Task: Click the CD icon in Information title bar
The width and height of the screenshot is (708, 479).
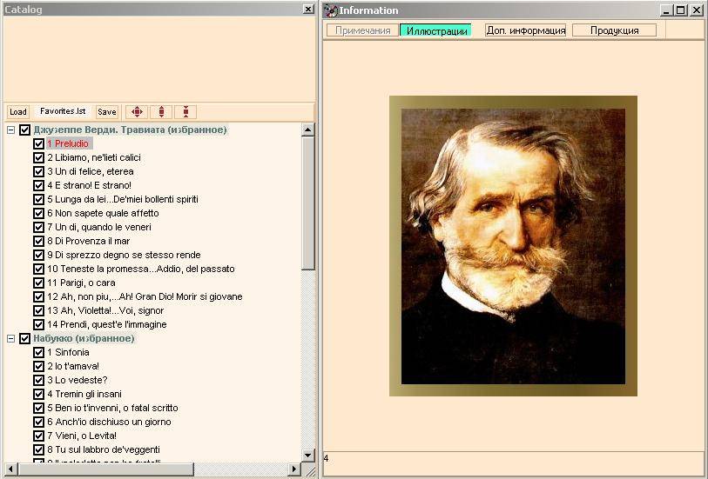Action: pyautogui.click(x=331, y=10)
